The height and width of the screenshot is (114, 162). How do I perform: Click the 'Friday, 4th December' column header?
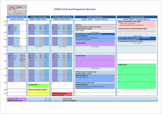[x=137, y=17]
